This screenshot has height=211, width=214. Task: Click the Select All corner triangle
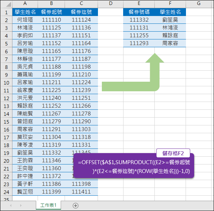pos(9,4)
